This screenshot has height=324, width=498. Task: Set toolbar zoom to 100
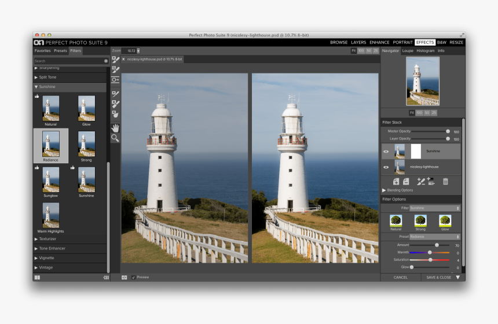[x=361, y=51]
